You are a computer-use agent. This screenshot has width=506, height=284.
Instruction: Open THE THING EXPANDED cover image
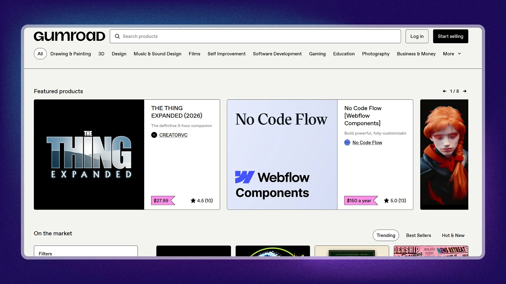(x=89, y=155)
